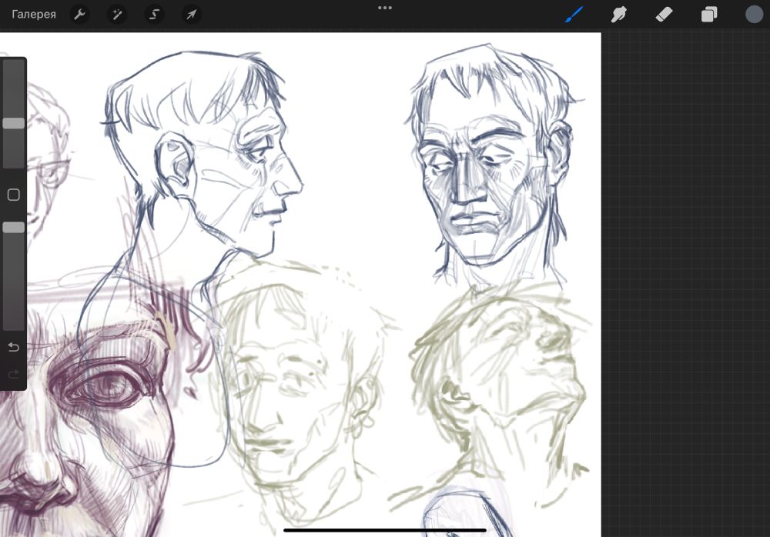Select the Smudge tool

point(619,15)
